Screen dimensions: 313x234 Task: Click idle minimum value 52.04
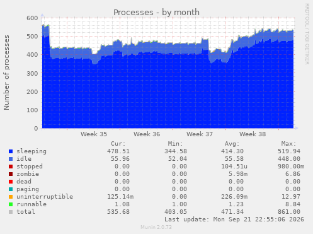coord(178,159)
